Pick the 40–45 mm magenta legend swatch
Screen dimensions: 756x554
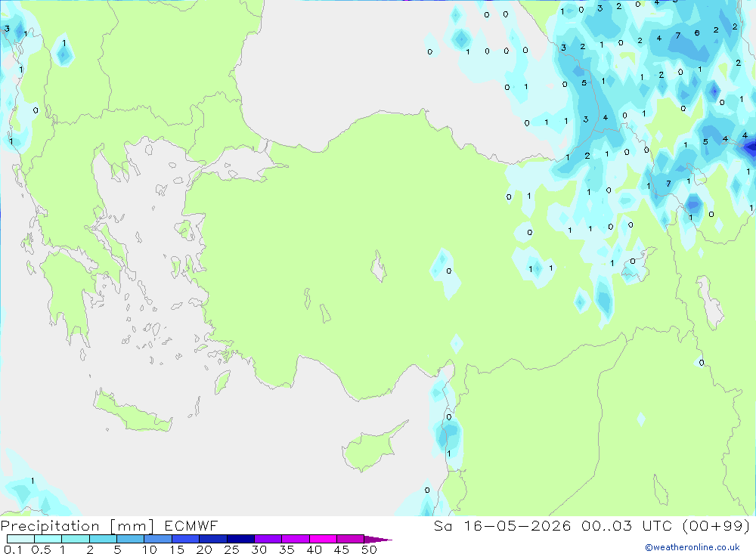(x=323, y=539)
